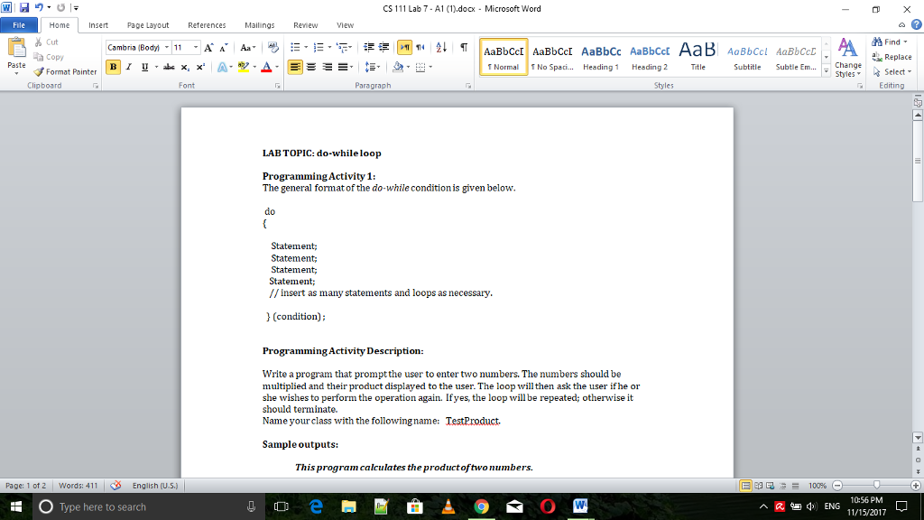Click the Find icon in Editing group
This screenshot has width=924, height=520.
click(x=878, y=42)
